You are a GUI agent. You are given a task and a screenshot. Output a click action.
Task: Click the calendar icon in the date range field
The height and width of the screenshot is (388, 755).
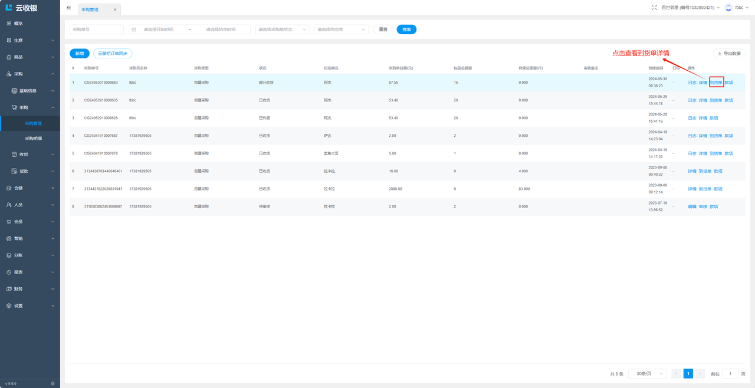point(134,29)
